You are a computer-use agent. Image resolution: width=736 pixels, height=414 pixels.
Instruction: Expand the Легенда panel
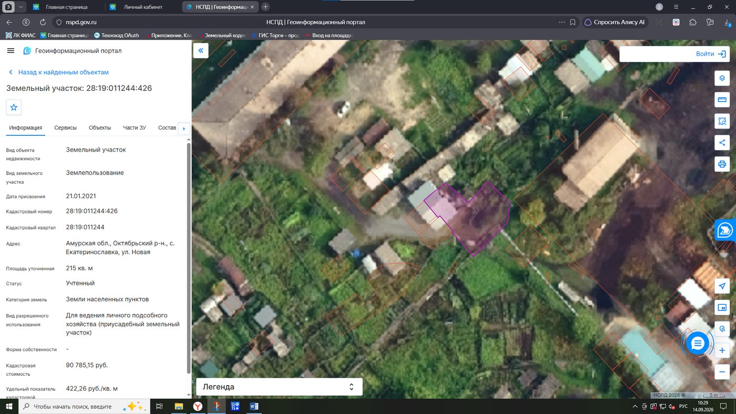point(279,387)
